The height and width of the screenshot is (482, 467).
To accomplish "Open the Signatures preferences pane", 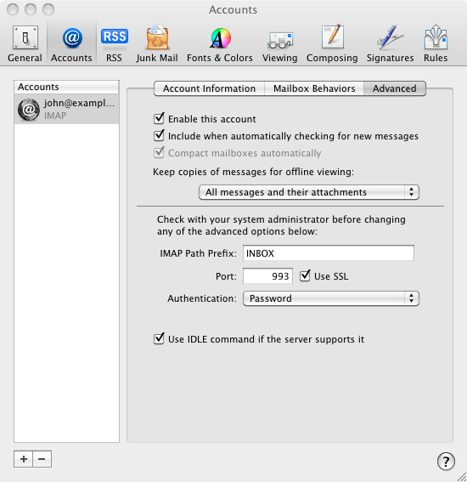I will click(390, 43).
